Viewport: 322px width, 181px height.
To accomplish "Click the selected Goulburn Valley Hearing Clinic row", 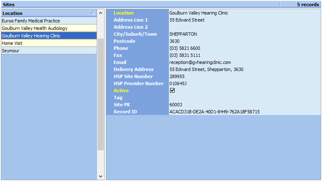I will point(49,36).
